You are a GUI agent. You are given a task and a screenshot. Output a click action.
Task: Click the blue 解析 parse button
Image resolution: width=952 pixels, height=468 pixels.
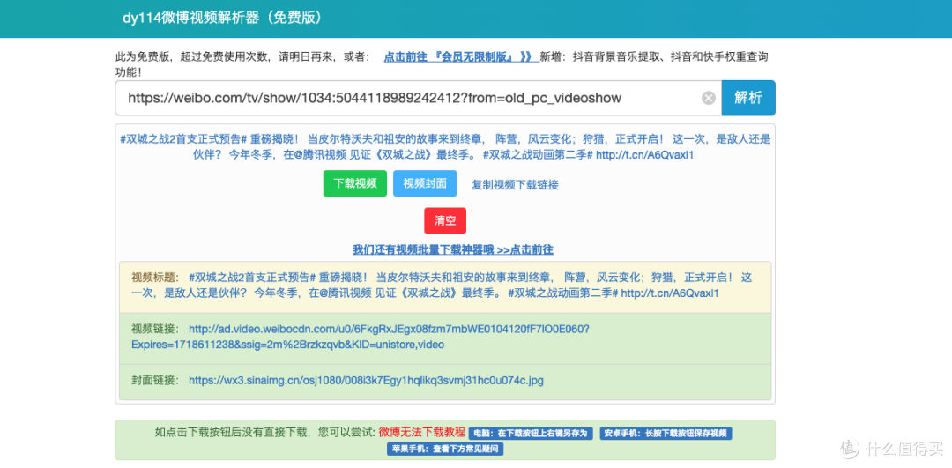[748, 98]
